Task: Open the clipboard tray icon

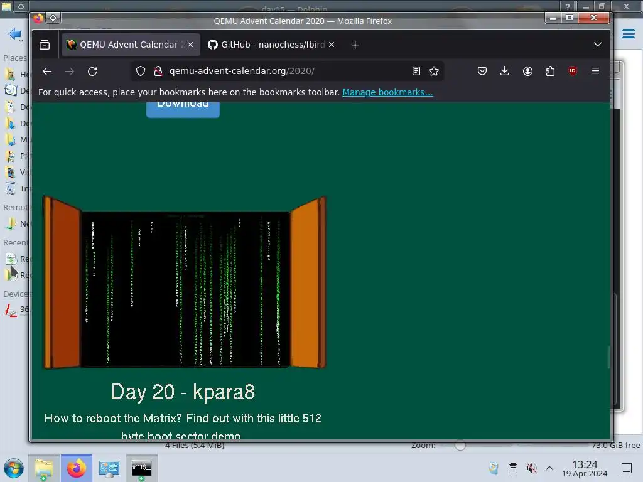Action: pos(512,468)
